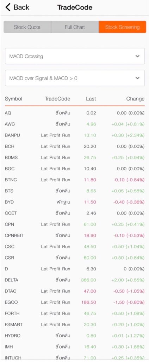The width and height of the screenshot is (150, 362).
Task: Sort by the Change column header
Action: point(135,99)
